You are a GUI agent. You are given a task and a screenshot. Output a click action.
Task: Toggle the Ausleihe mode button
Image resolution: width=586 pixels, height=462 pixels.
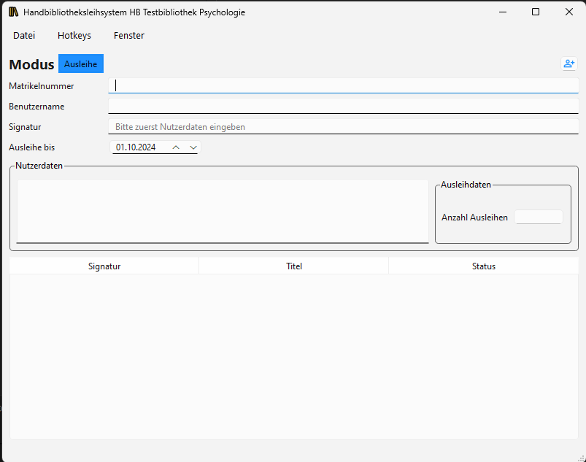[80, 64]
